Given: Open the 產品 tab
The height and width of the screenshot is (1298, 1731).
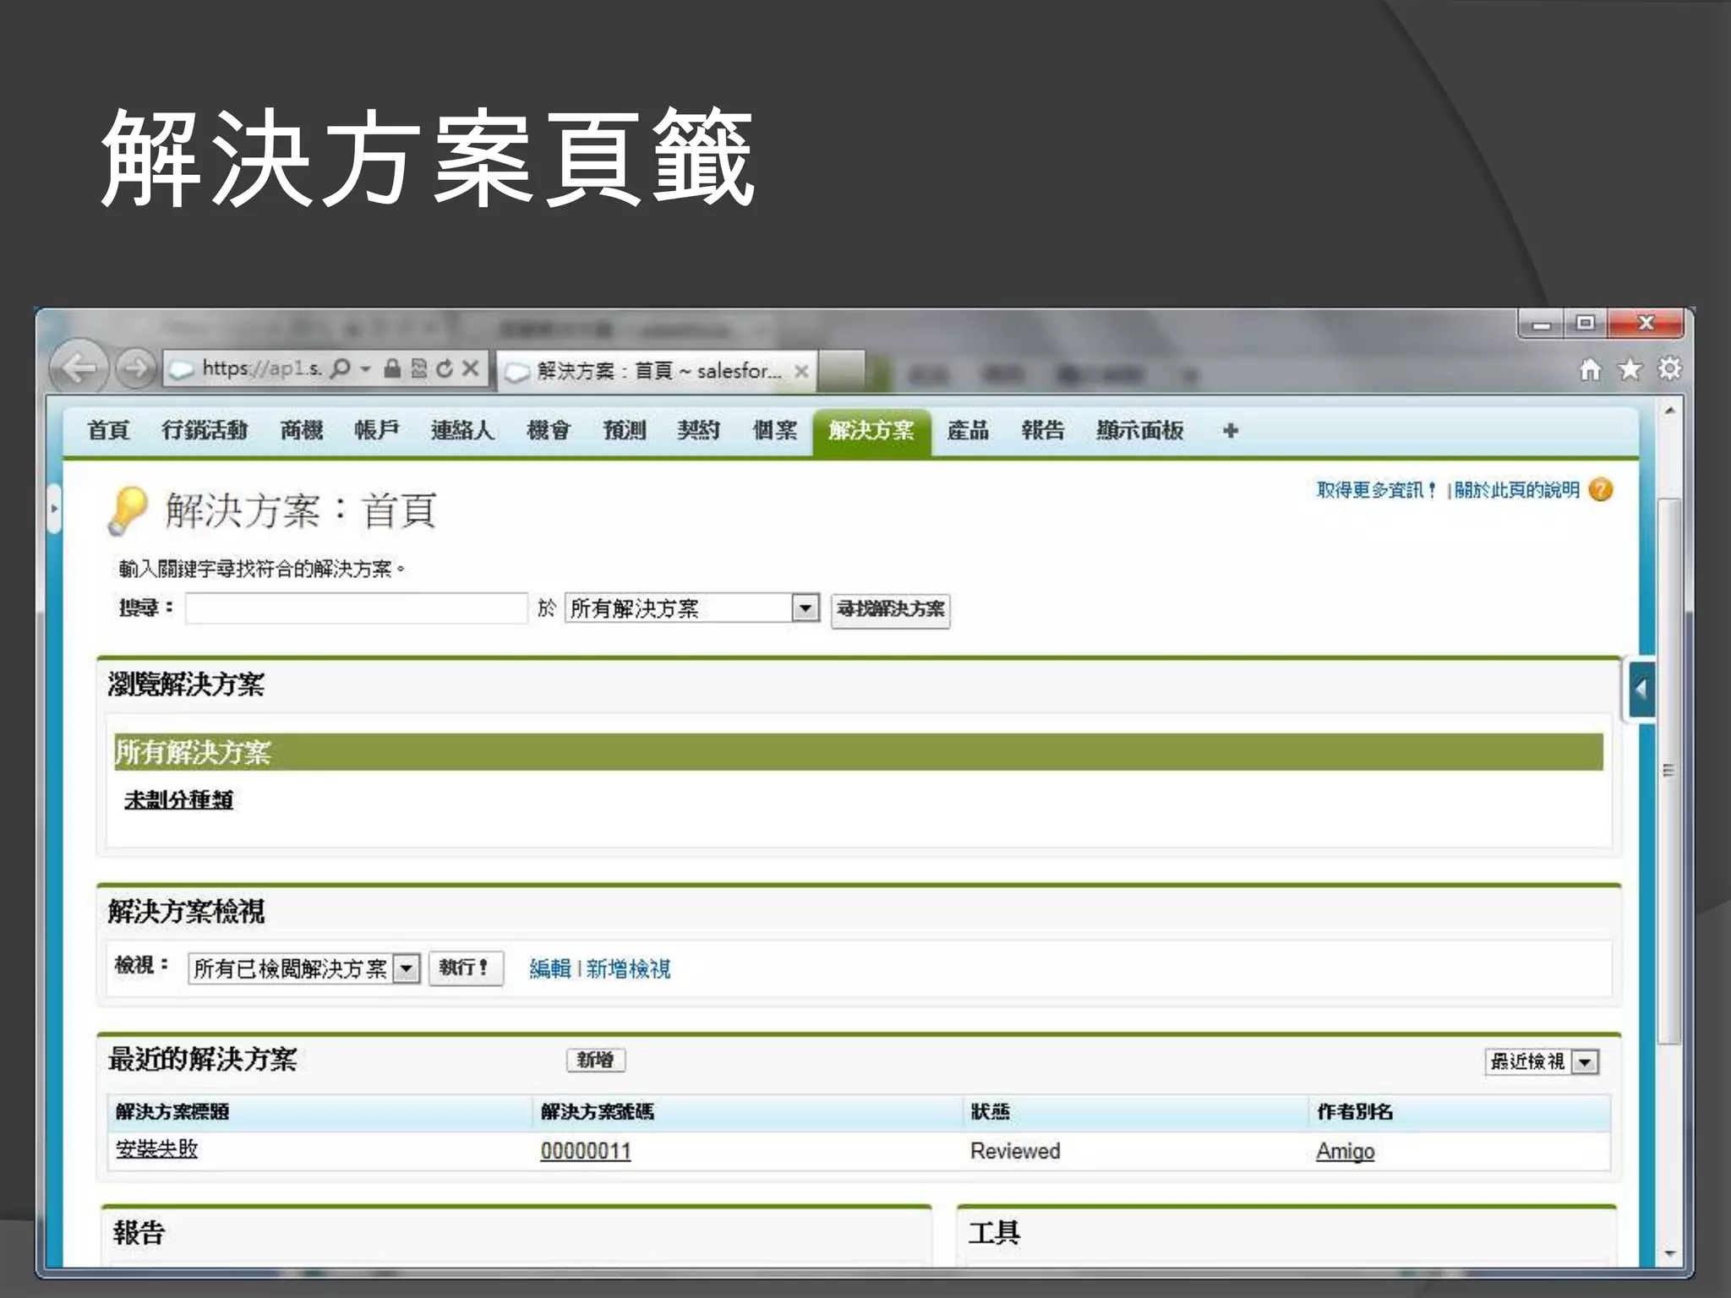Looking at the screenshot, I should (x=968, y=431).
